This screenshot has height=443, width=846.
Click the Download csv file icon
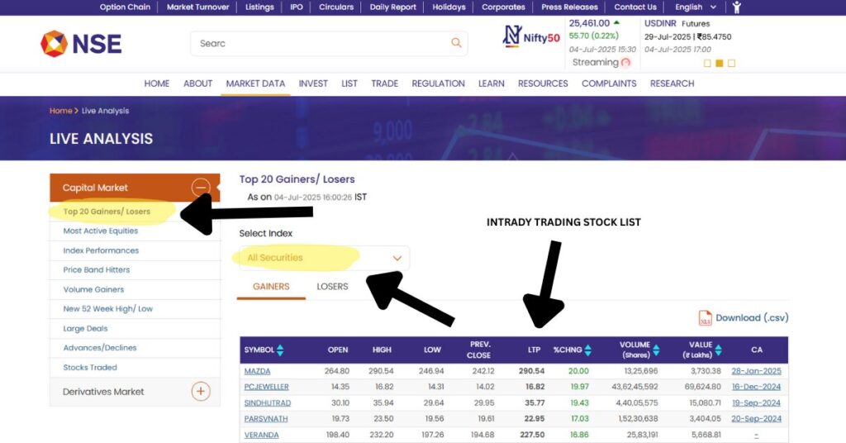click(x=706, y=318)
